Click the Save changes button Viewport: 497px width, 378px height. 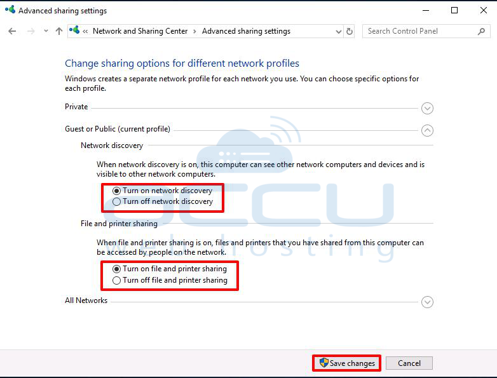(347, 363)
